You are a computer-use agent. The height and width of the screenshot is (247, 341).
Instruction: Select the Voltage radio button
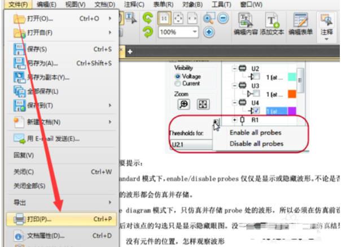pyautogui.click(x=177, y=76)
